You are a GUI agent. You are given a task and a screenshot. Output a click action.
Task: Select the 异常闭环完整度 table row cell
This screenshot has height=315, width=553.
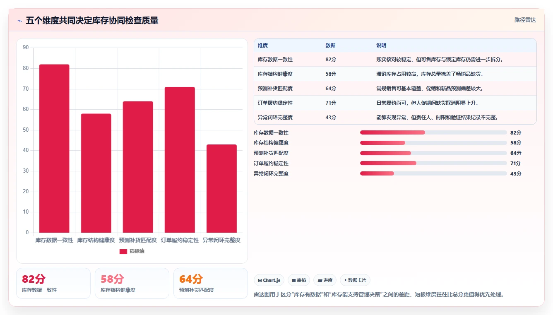point(275,118)
